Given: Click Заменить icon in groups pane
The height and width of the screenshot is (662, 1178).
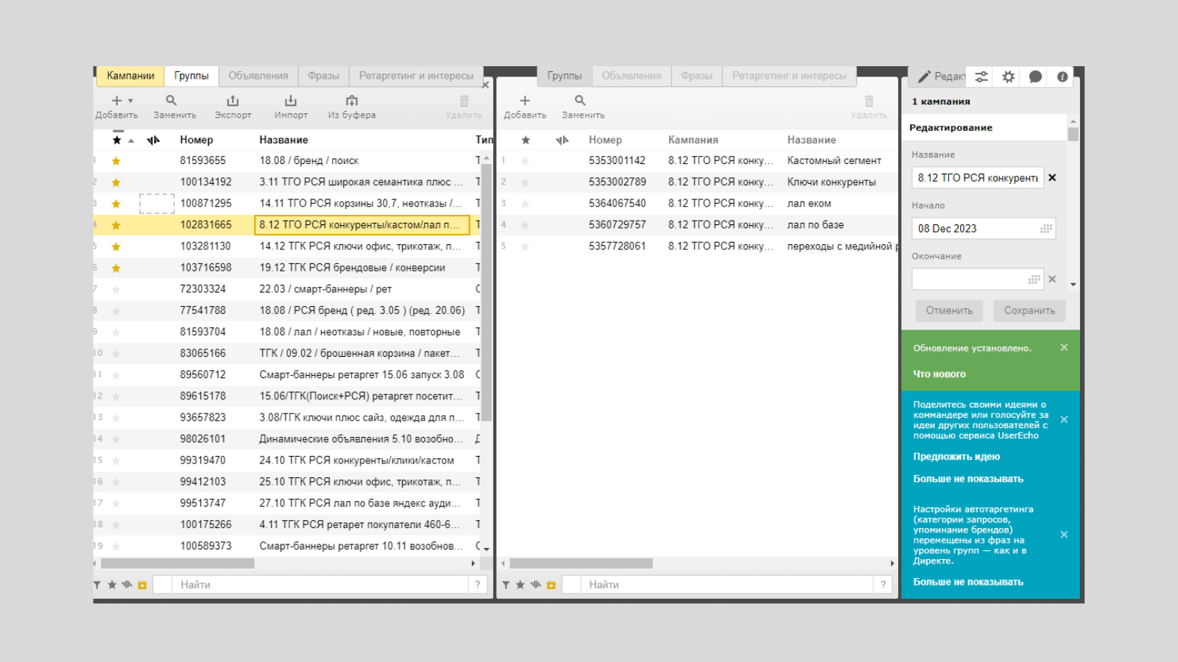Looking at the screenshot, I should tap(580, 101).
